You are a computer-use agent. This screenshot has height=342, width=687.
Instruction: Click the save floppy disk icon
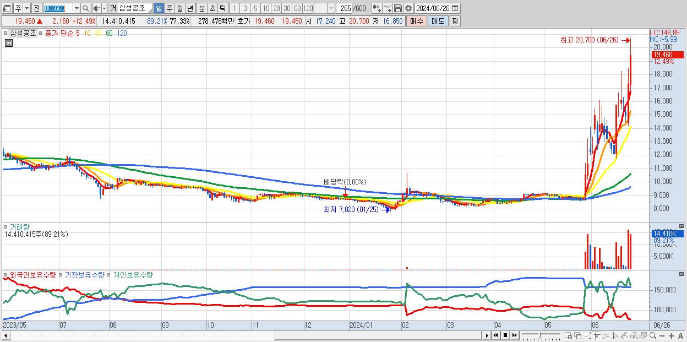(x=398, y=8)
